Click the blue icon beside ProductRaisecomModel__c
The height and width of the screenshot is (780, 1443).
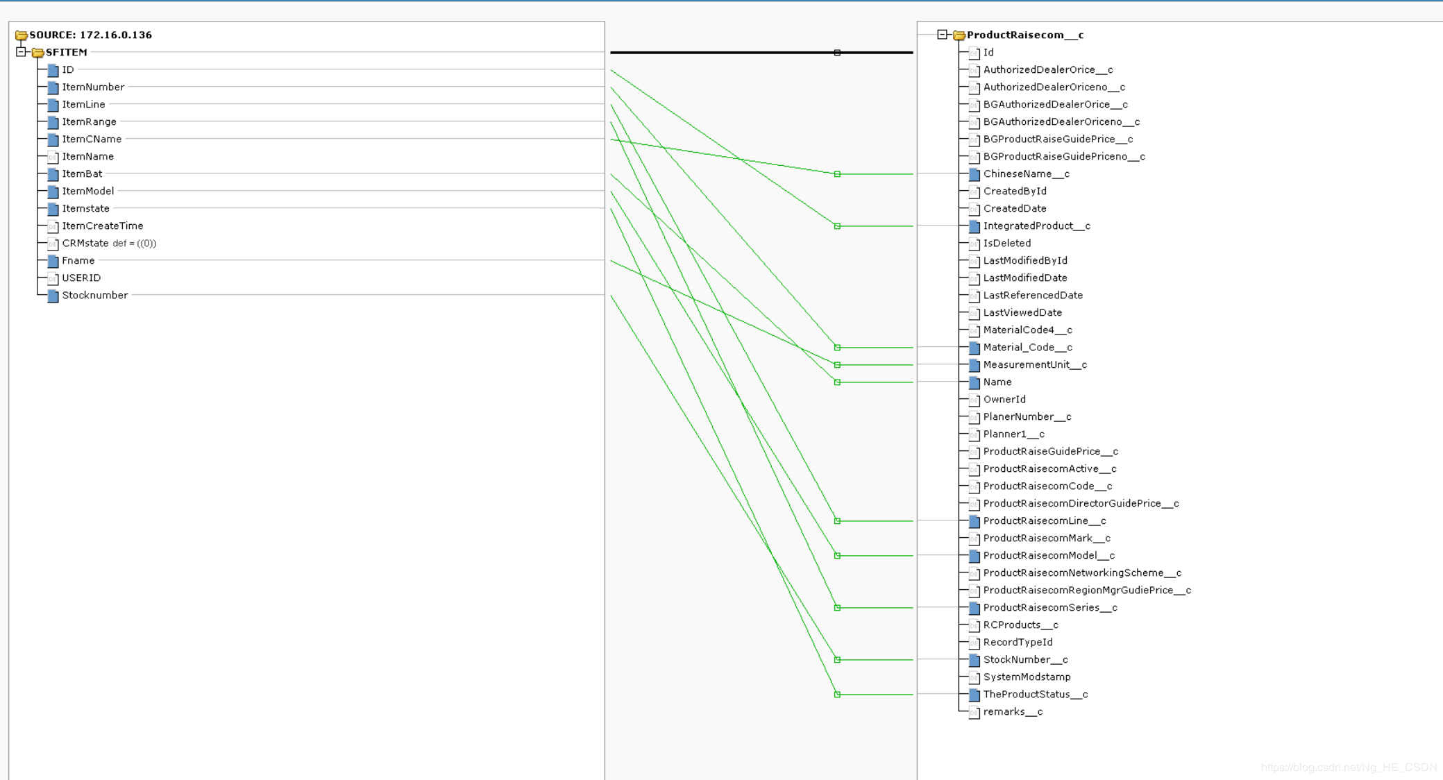point(974,556)
